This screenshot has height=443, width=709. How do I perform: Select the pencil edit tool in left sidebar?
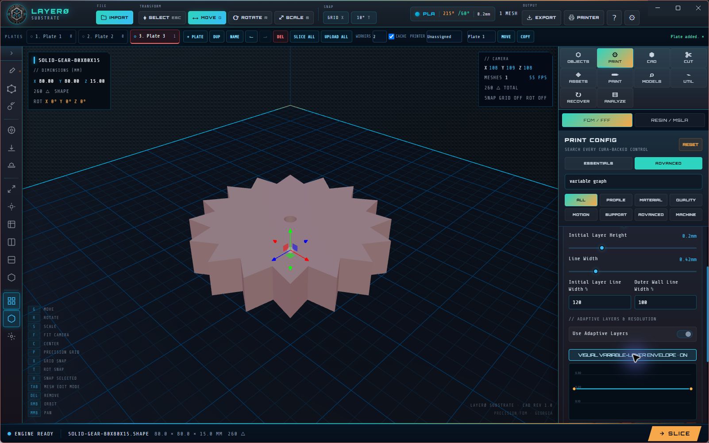pos(12,70)
